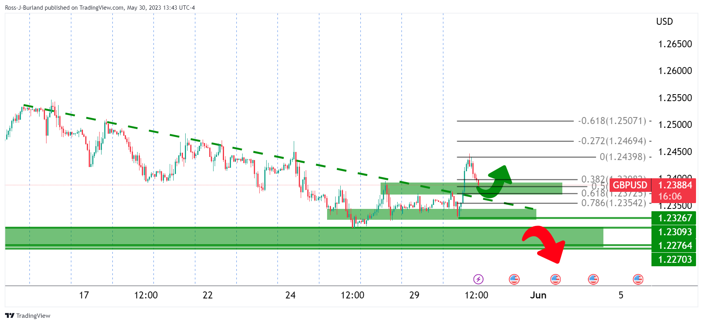Select the 1.23093 green price label

coord(674,232)
